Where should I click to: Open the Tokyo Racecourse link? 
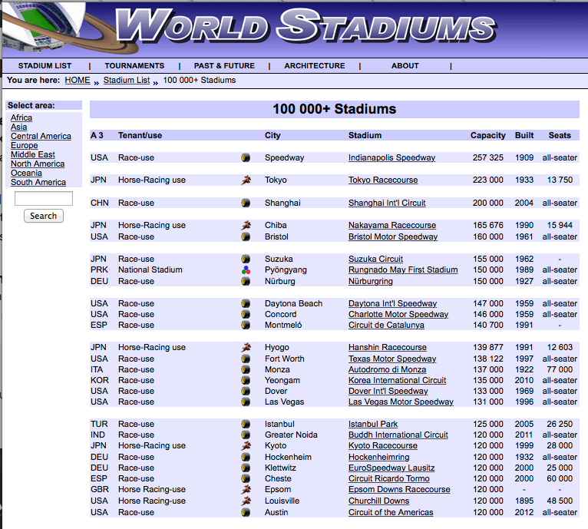click(x=383, y=180)
